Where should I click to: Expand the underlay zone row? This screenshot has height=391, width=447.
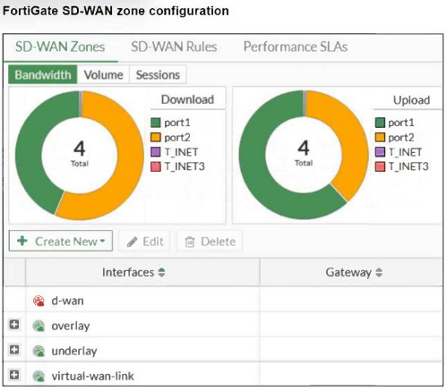click(x=14, y=350)
